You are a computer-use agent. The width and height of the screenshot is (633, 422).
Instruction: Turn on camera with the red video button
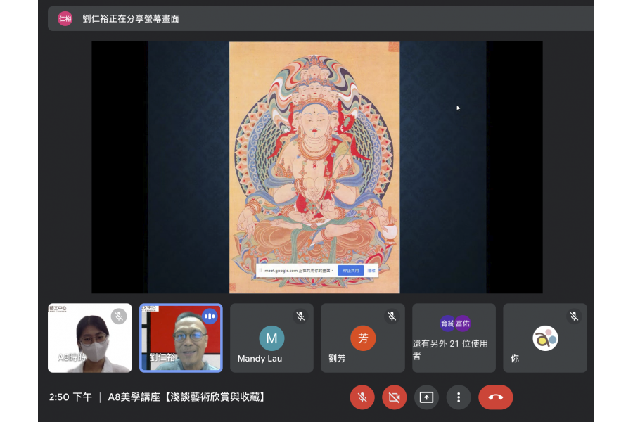click(394, 397)
